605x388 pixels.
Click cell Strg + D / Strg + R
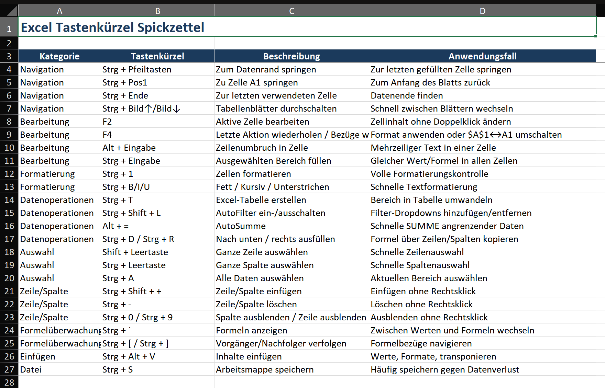[157, 239]
